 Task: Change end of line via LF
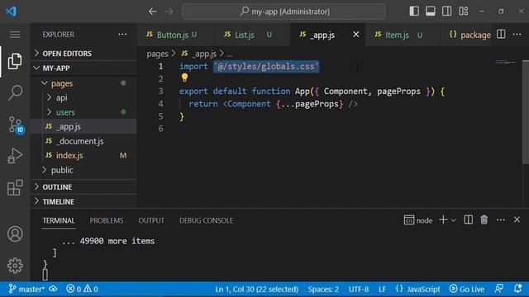pos(382,290)
